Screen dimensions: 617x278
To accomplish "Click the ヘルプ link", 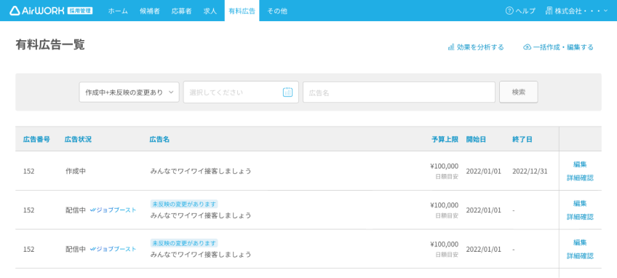I will tap(525, 11).
